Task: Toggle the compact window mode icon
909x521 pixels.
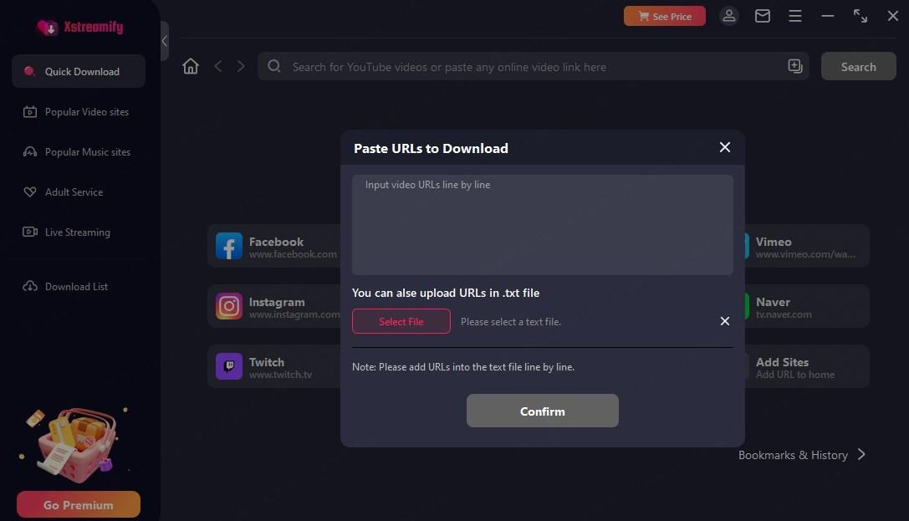Action: point(860,16)
